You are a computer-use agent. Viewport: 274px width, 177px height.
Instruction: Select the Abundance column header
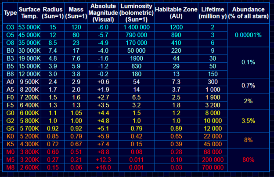tap(249, 13)
